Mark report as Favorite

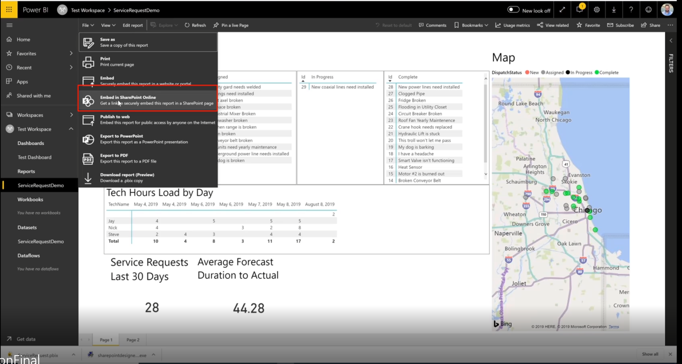(x=588, y=25)
